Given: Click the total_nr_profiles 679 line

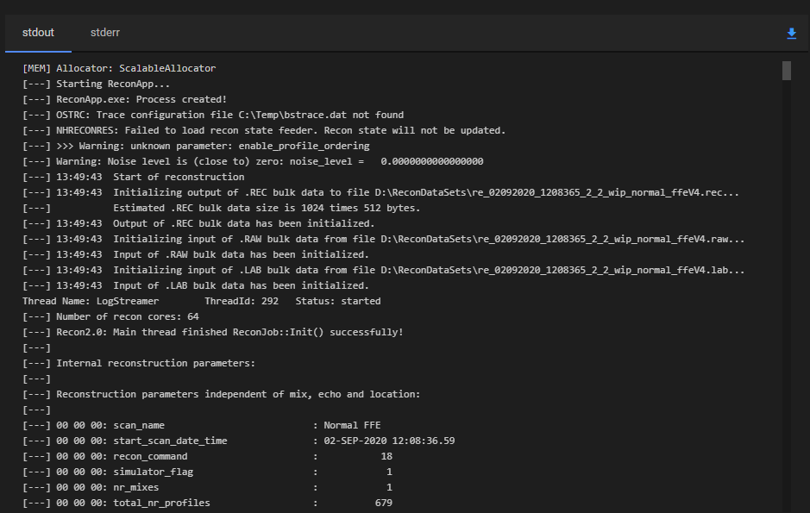Looking at the screenshot, I should 208,503.
